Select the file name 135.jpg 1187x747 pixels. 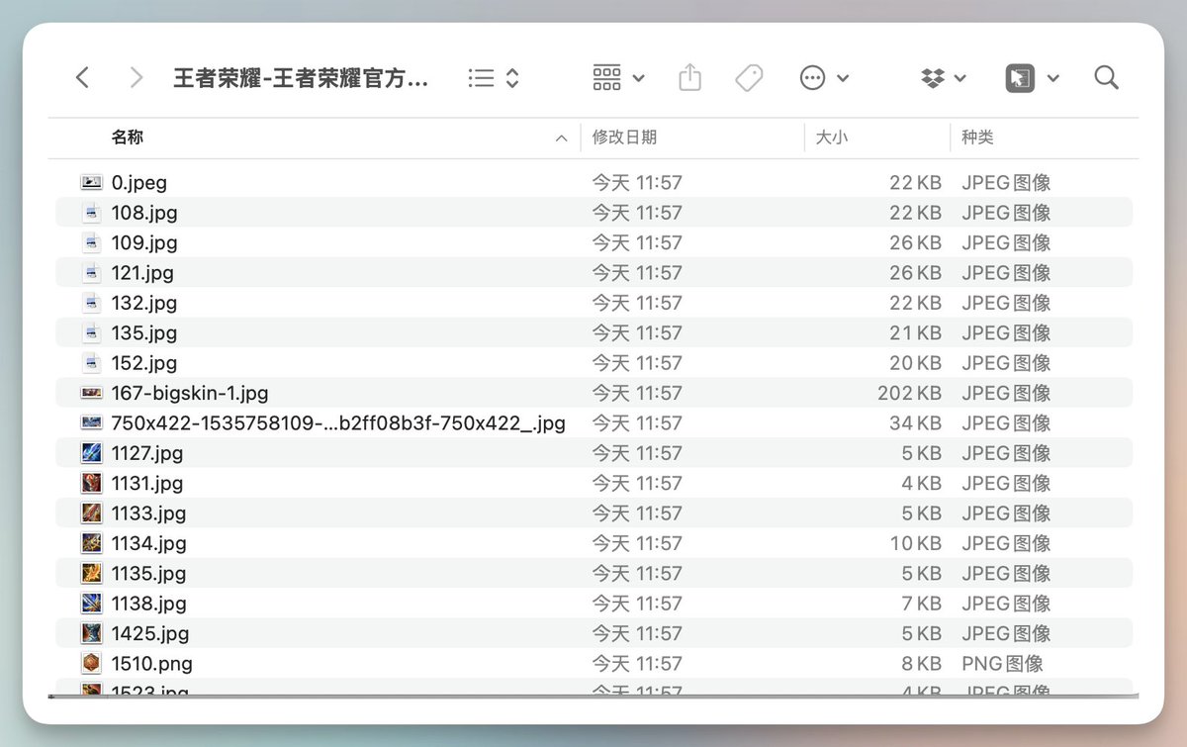(144, 332)
